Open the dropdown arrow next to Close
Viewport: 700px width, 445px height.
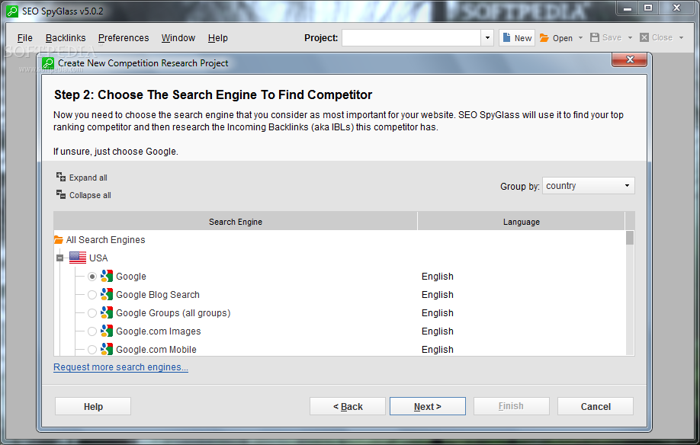tap(681, 38)
